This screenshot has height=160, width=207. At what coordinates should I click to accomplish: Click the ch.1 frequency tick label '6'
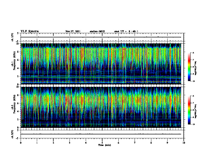18,60
